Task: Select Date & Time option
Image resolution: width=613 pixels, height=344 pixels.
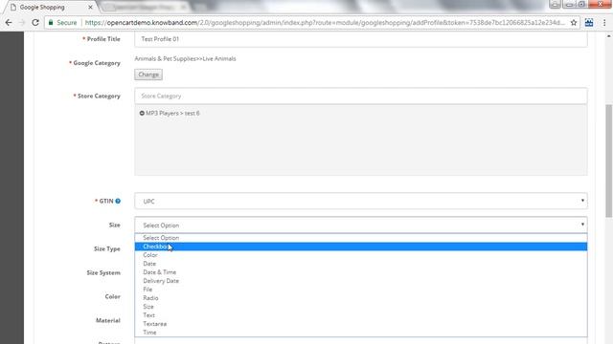Action: click(x=361, y=272)
